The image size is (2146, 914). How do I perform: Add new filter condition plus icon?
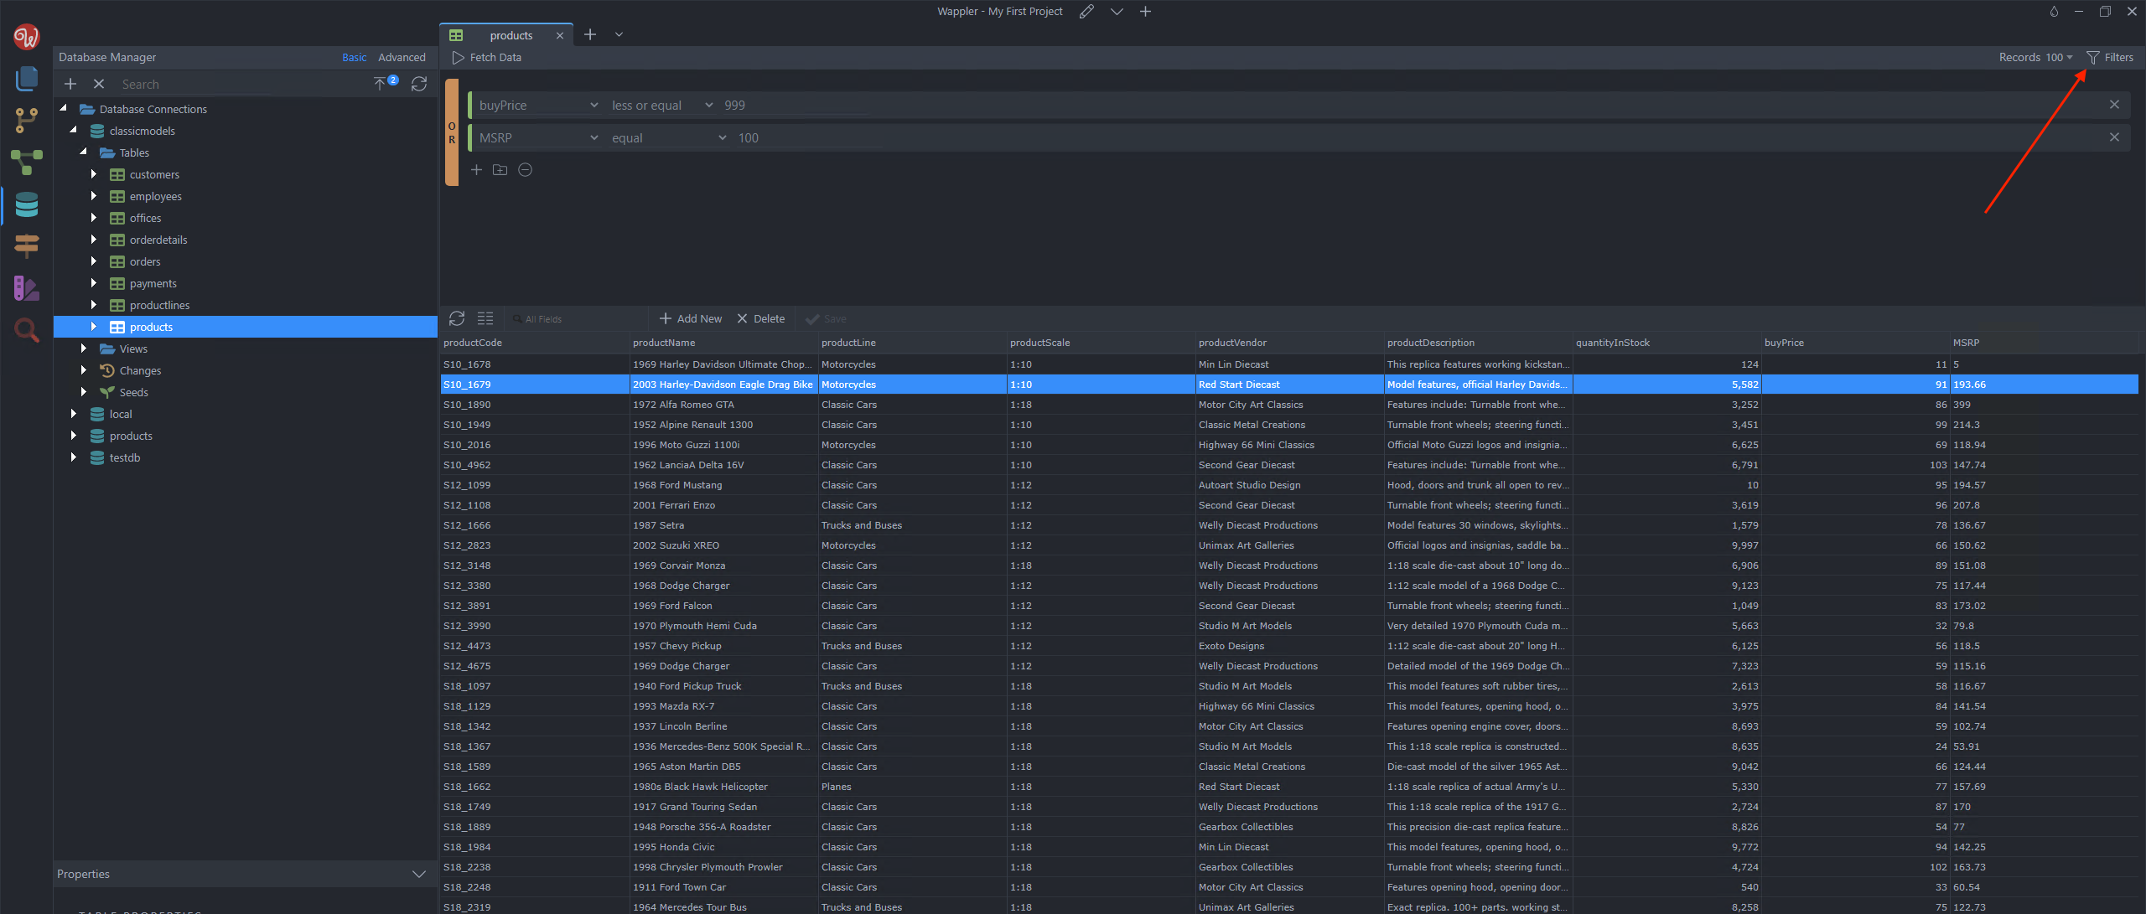click(476, 170)
